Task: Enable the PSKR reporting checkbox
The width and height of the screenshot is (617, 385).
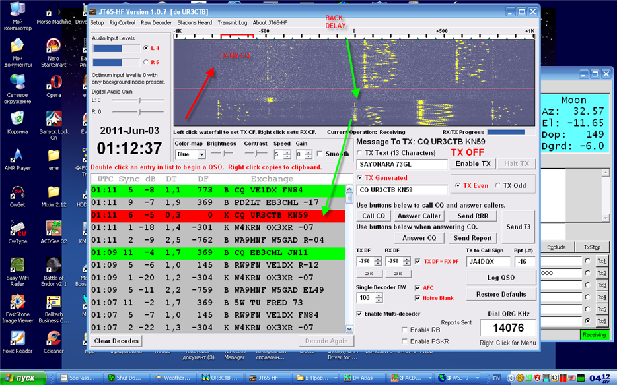Action: [405, 341]
